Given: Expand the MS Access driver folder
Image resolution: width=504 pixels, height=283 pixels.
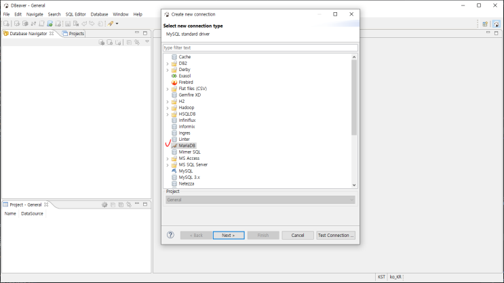Looking at the screenshot, I should pos(168,158).
